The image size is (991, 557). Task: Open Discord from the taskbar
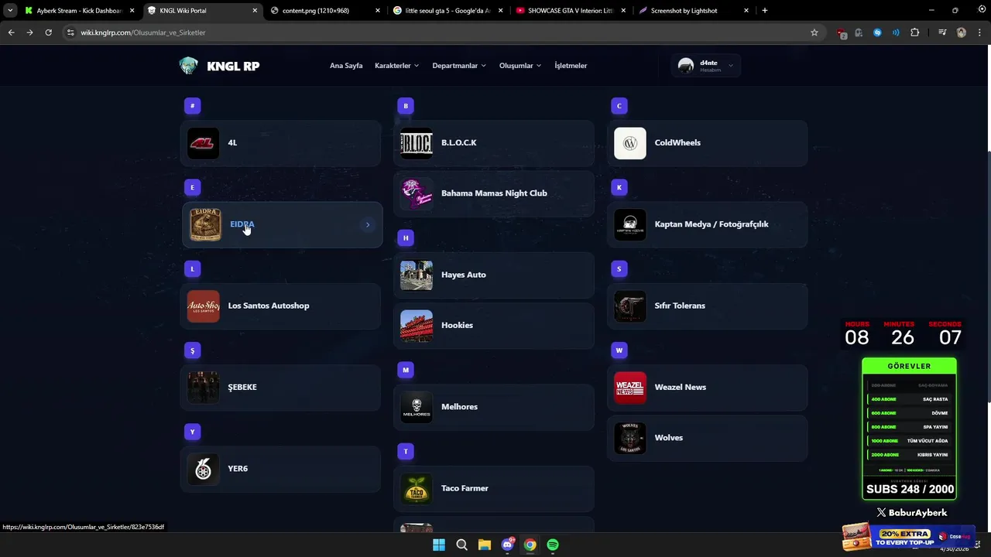[x=507, y=545]
